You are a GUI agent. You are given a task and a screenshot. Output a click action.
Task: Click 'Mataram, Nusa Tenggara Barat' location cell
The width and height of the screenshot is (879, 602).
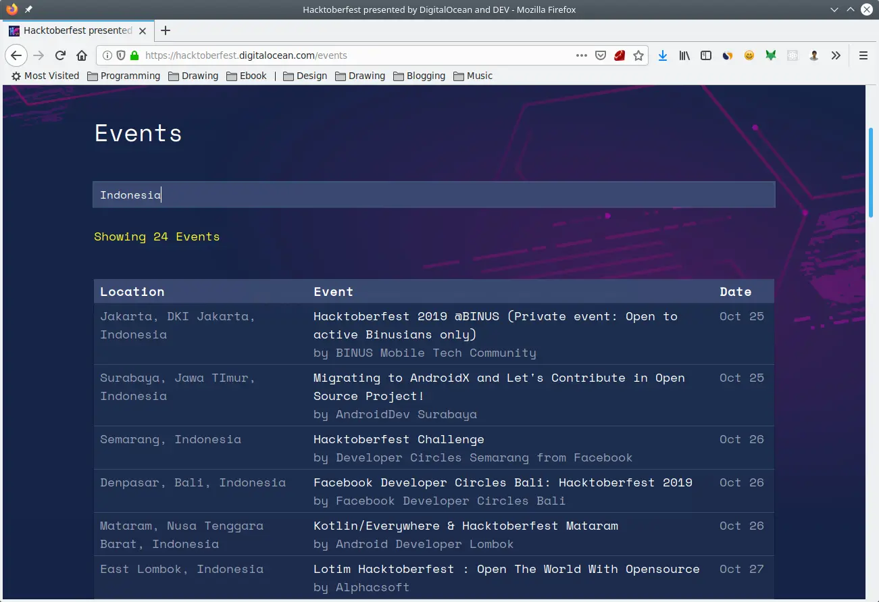pyautogui.click(x=182, y=534)
